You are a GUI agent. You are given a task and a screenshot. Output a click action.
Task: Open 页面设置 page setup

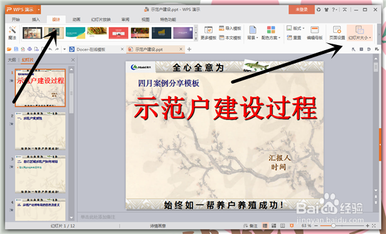337,33
